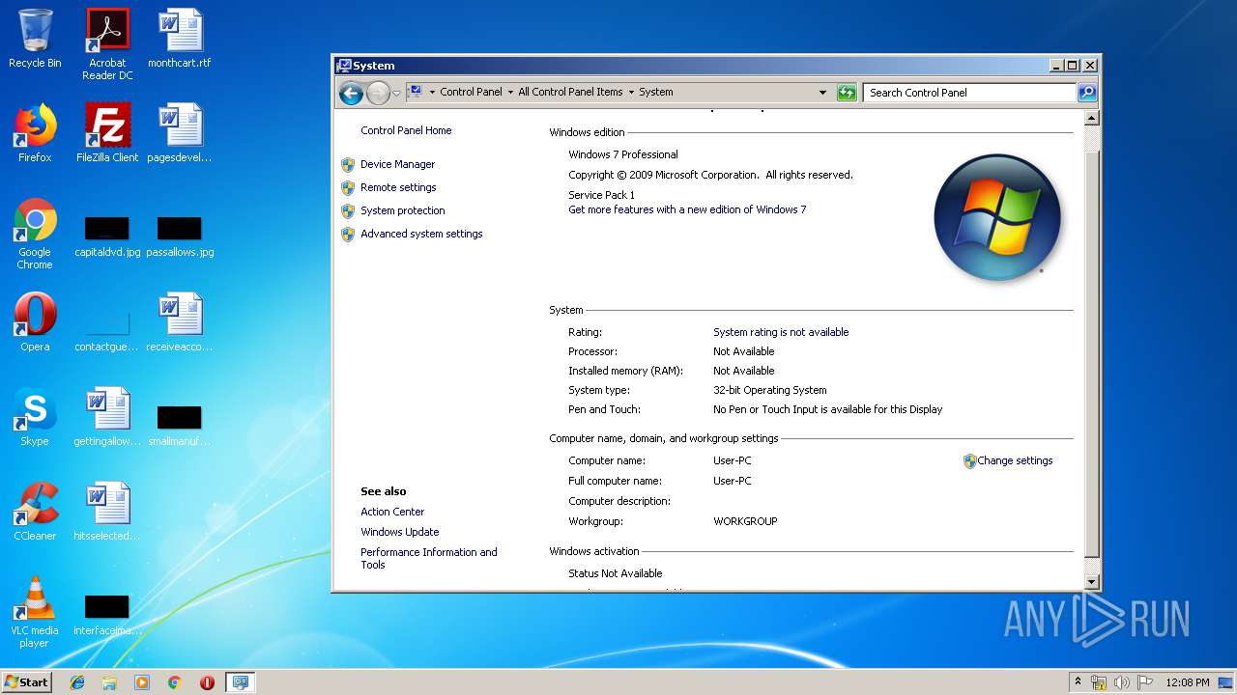This screenshot has height=695, width=1237.
Task: Go back in the System window
Action: pos(351,93)
